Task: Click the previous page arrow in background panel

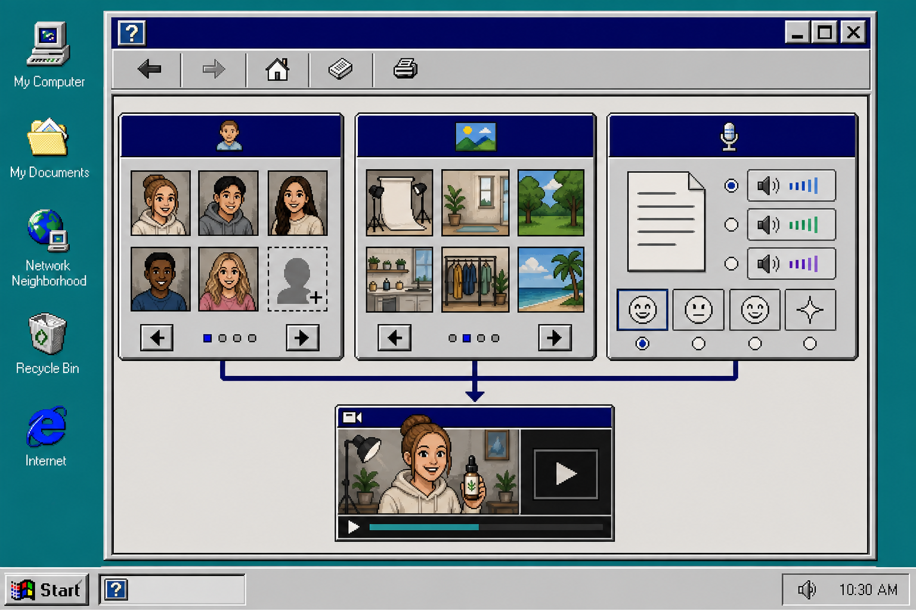Action: pos(394,338)
